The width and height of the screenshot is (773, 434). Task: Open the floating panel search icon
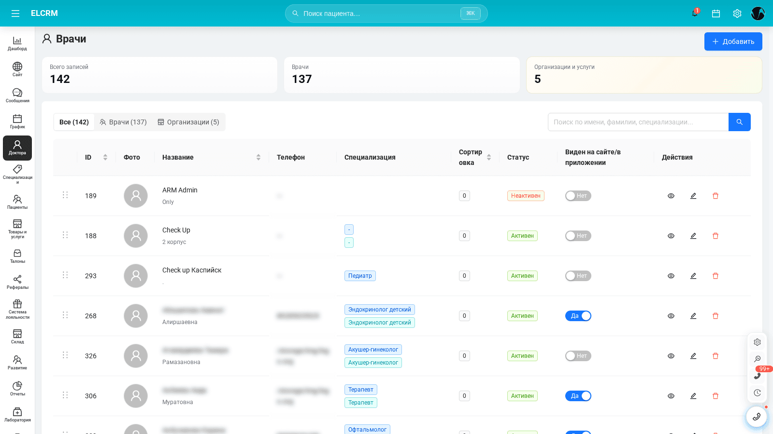click(758, 359)
